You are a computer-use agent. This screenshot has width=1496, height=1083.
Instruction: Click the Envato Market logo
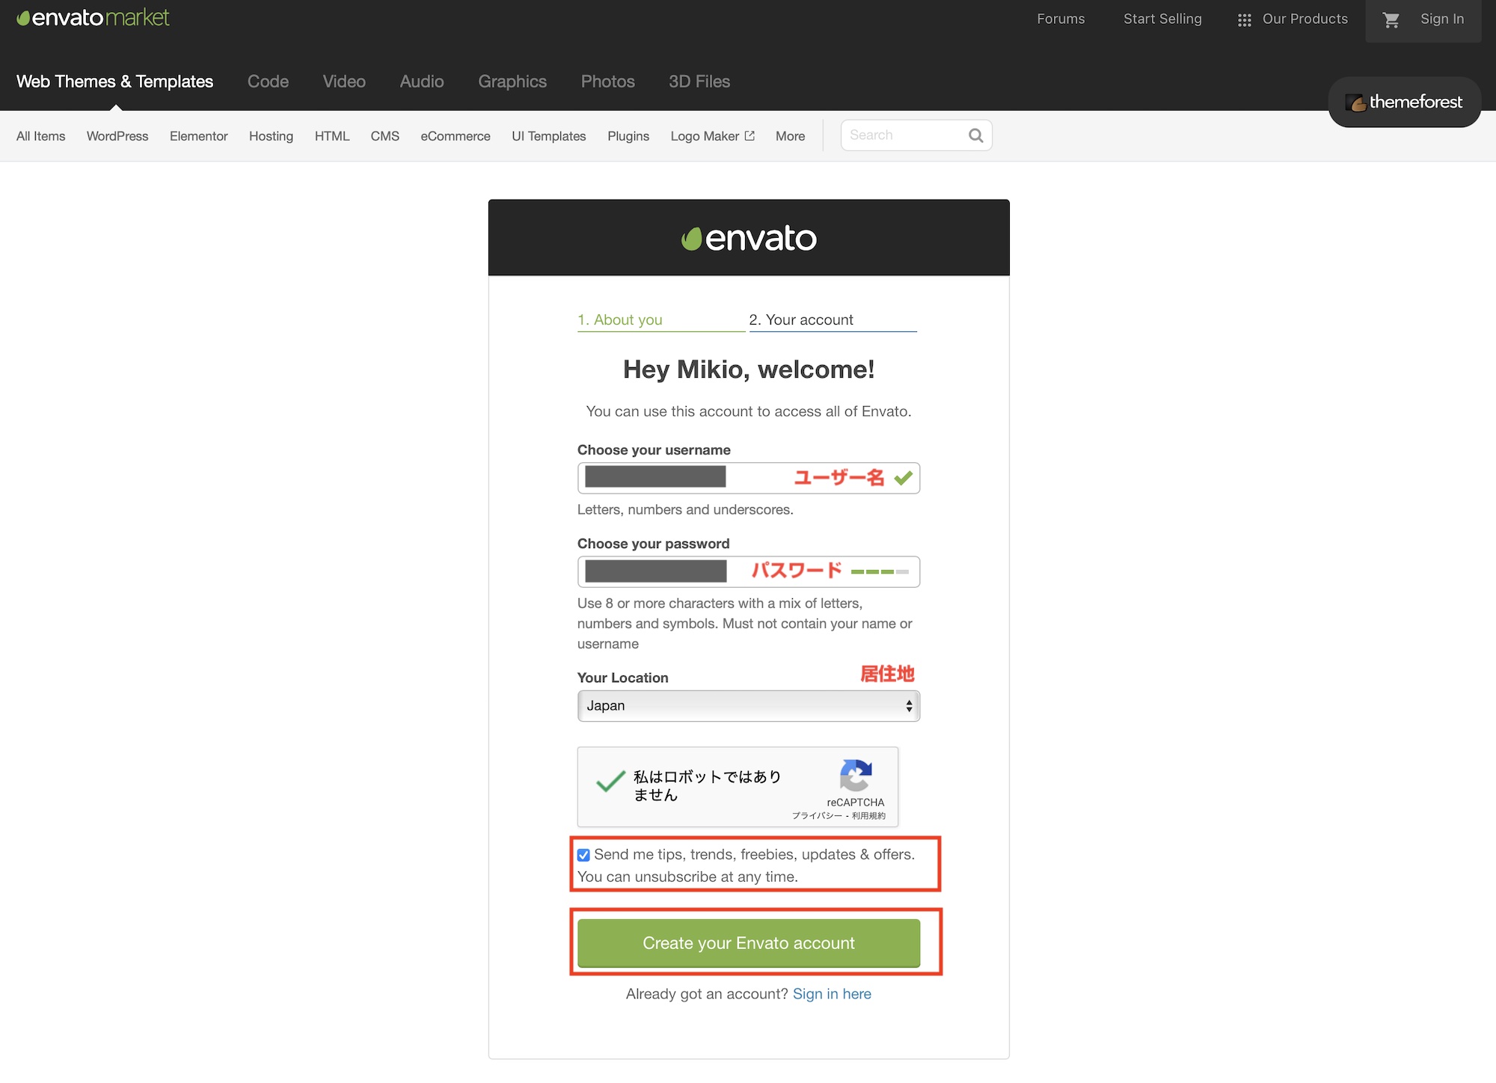93,18
